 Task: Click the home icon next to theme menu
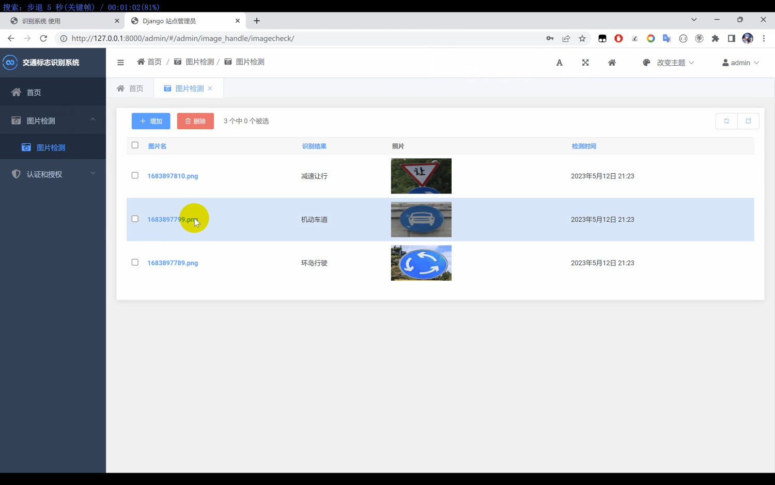612,62
